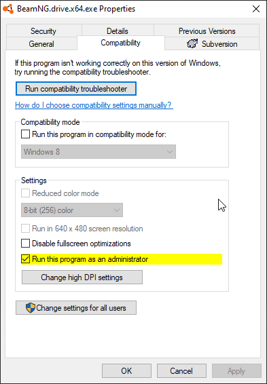Image resolution: width=267 pixels, height=384 pixels.
Task: Open the Details tab
Action: 118,31
